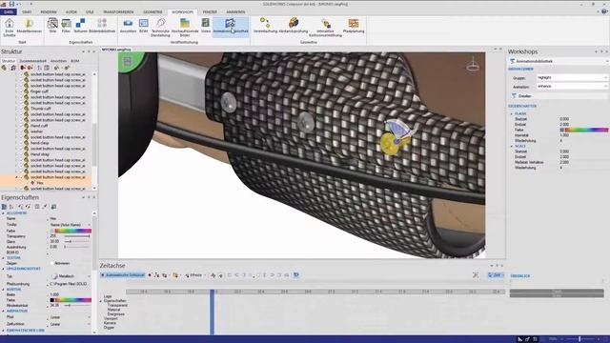This screenshot has height=343, width=610.
Task: Open the Video workshop
Action: (206, 26)
